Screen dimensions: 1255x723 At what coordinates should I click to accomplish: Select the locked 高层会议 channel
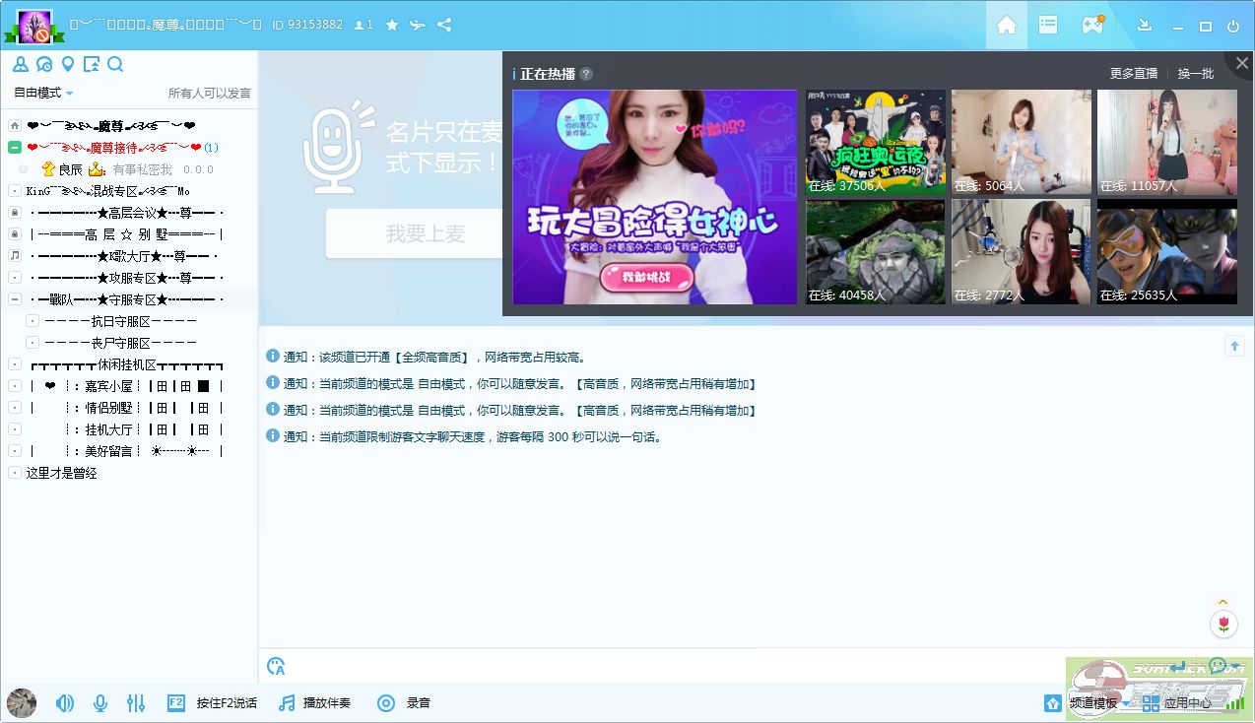128,213
